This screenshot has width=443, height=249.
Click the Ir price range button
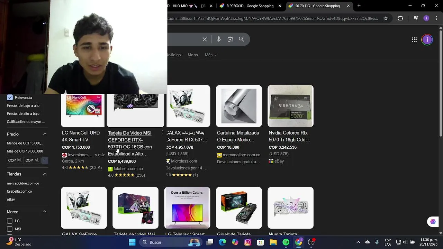(x=44, y=160)
